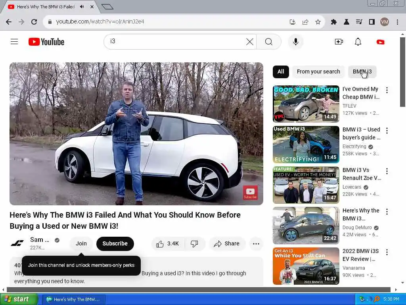Click the horizontal page scrollbar
Viewport: 406px width, 305px height.
[199, 290]
